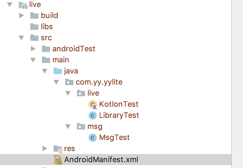
Task: Collapse the java folder
Action: pos(44,71)
